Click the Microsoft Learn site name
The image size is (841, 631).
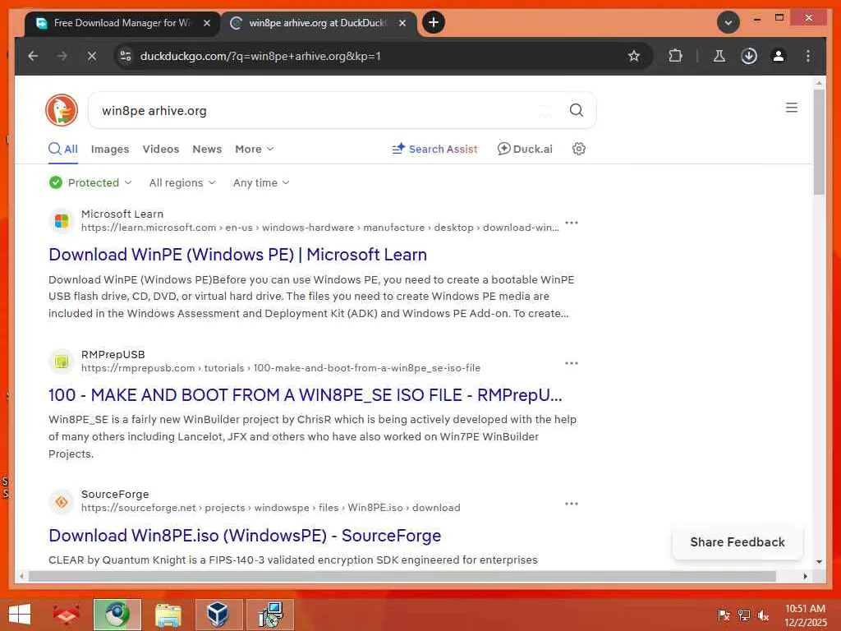point(122,214)
